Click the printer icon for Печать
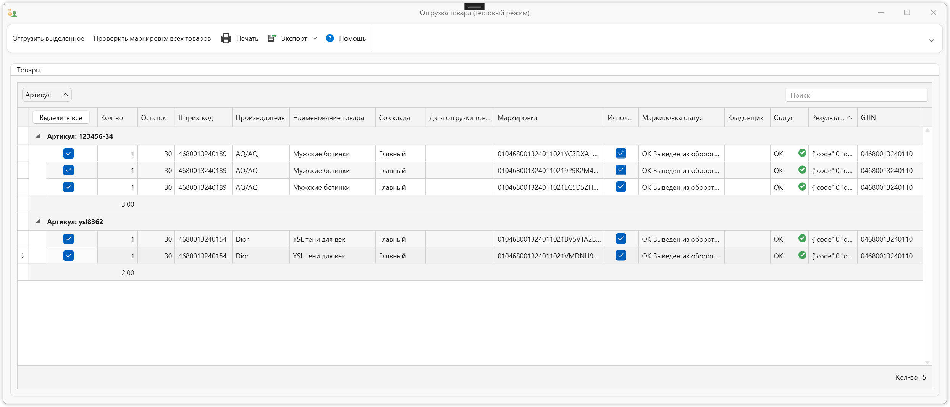 (x=226, y=38)
